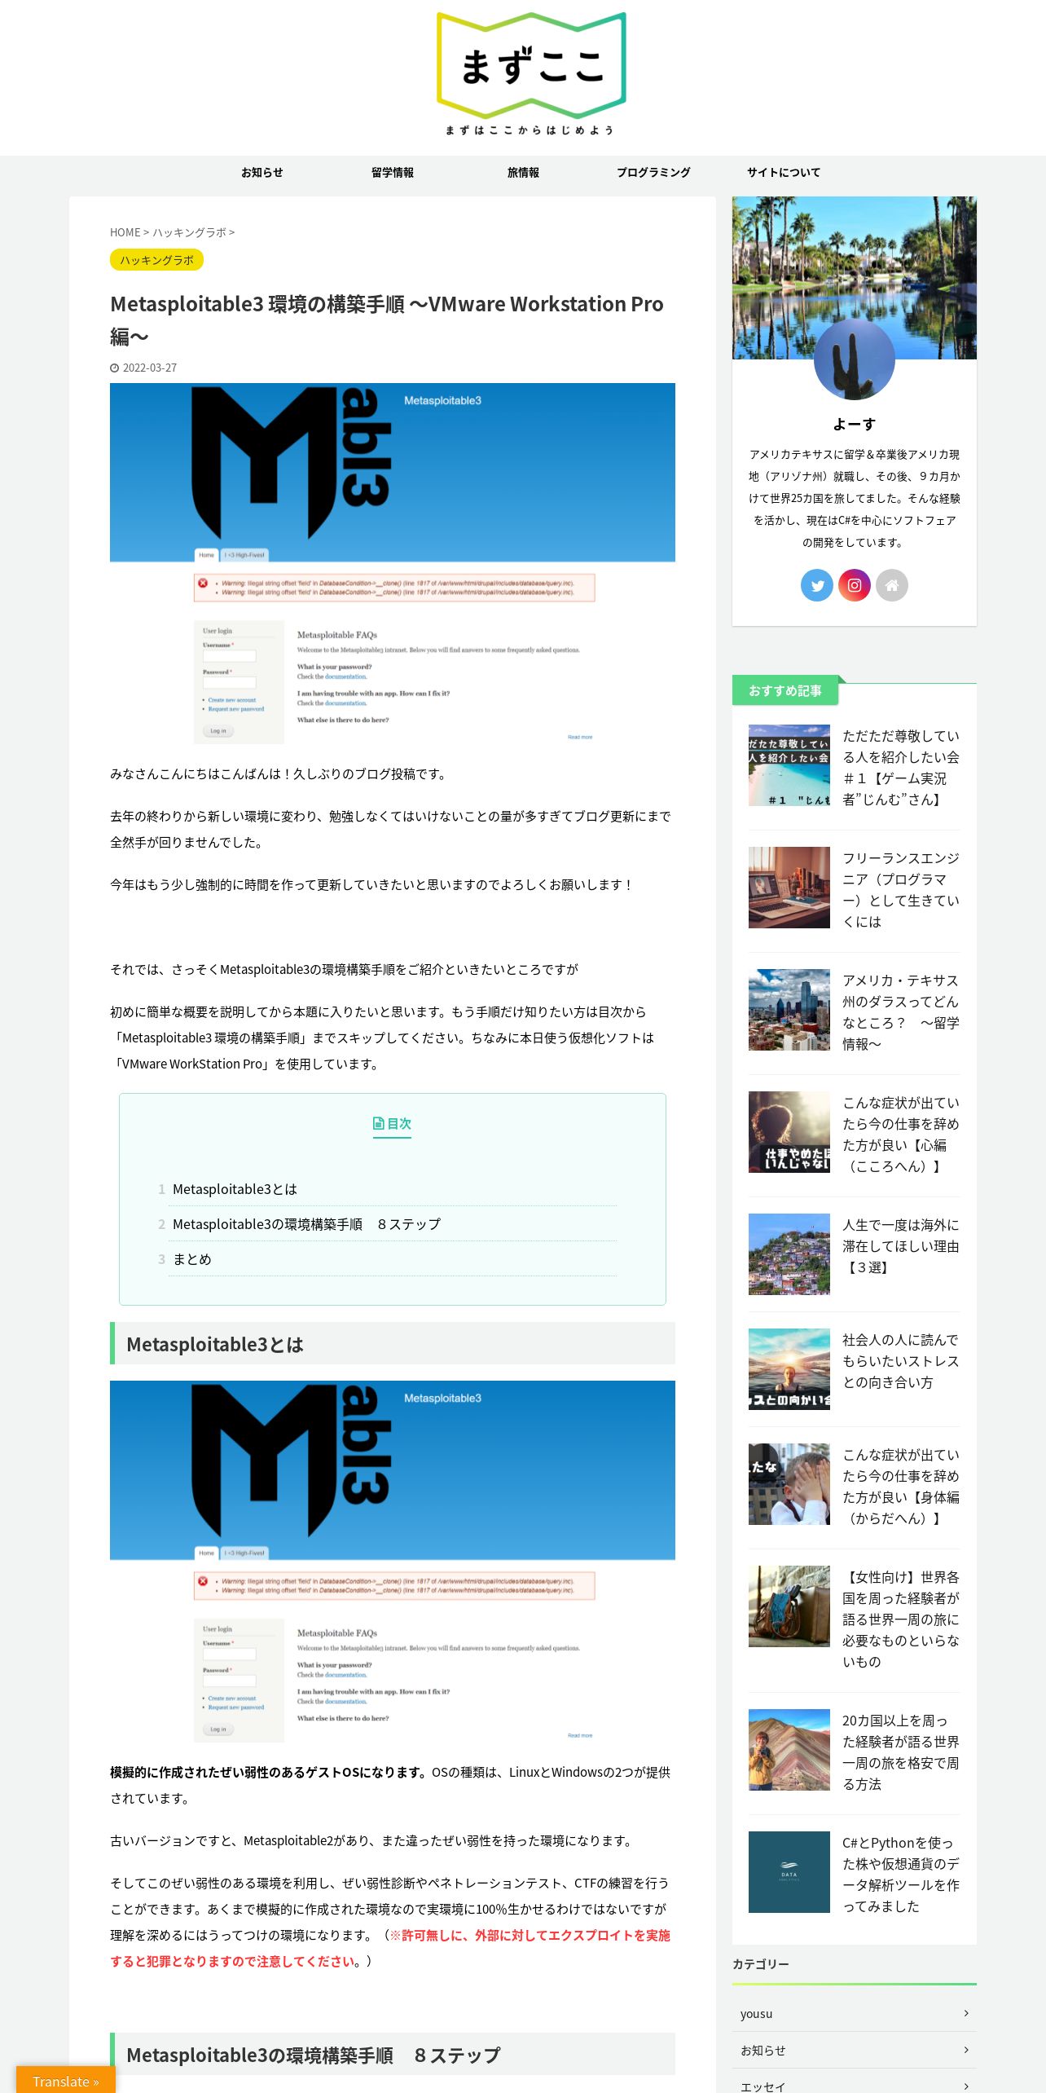Open Dallas skyline thumbnail
The width and height of the screenshot is (1046, 2093).
[x=789, y=1010]
